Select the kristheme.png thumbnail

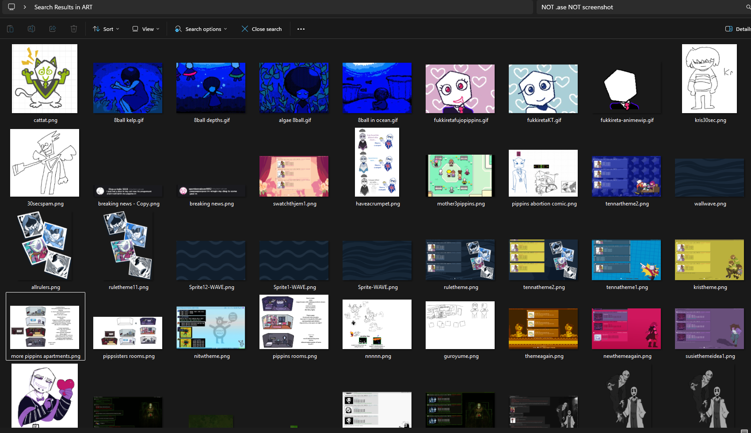709,260
